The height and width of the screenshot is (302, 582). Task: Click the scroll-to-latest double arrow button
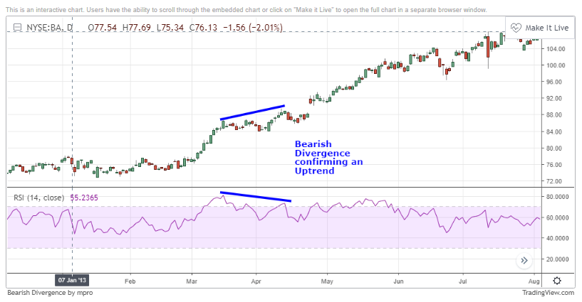pos(524,261)
